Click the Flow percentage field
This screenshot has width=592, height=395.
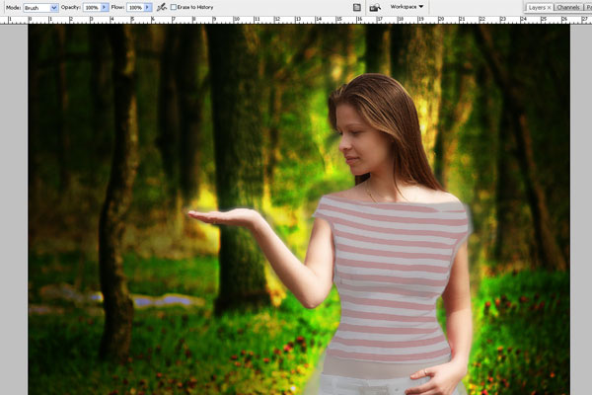coord(134,7)
